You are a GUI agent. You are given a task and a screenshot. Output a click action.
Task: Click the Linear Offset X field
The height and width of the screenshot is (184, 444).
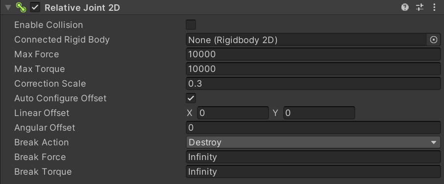pos(233,113)
